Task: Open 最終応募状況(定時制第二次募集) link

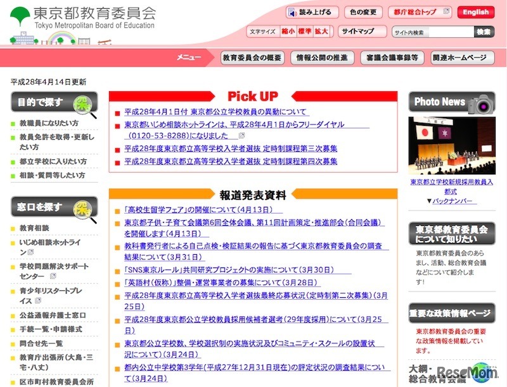Action: pos(256,301)
